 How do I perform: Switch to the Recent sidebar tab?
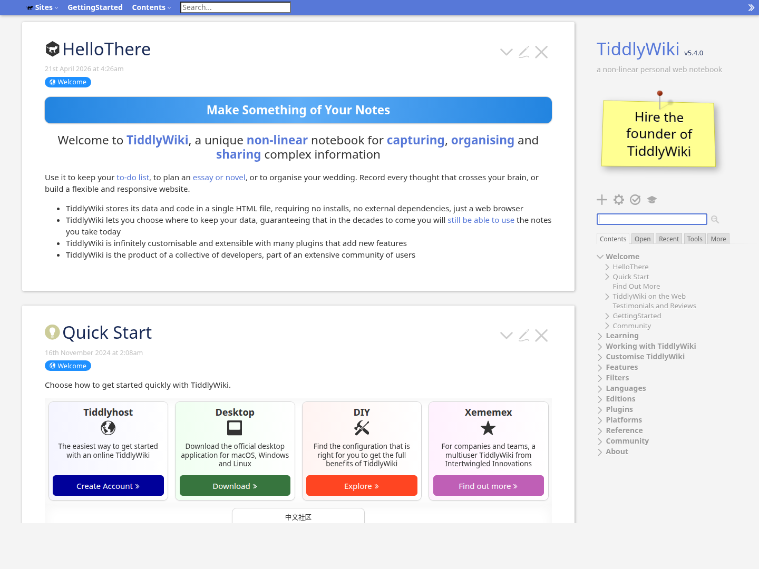(669, 239)
